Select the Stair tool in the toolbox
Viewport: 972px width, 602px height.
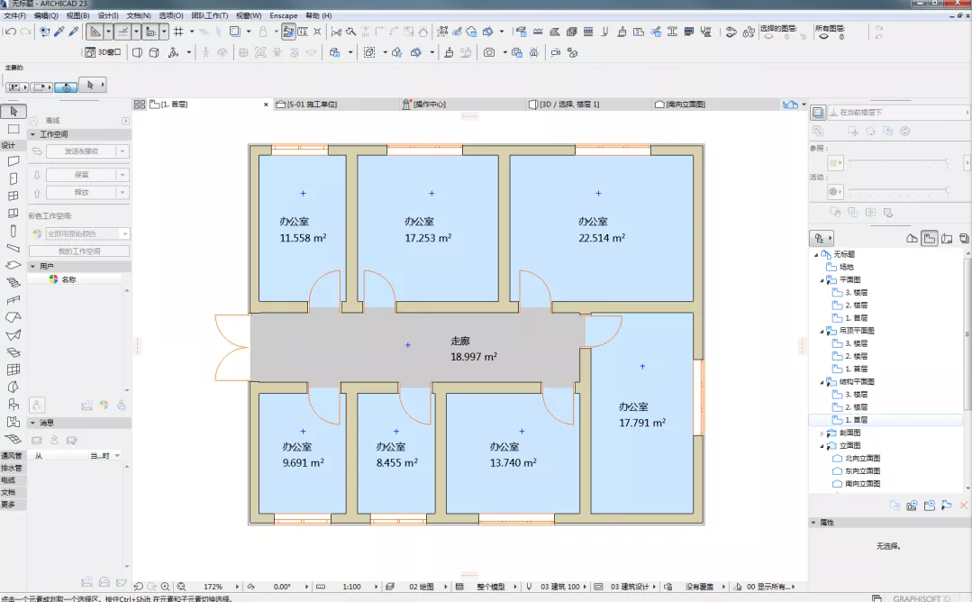pyautogui.click(x=13, y=283)
